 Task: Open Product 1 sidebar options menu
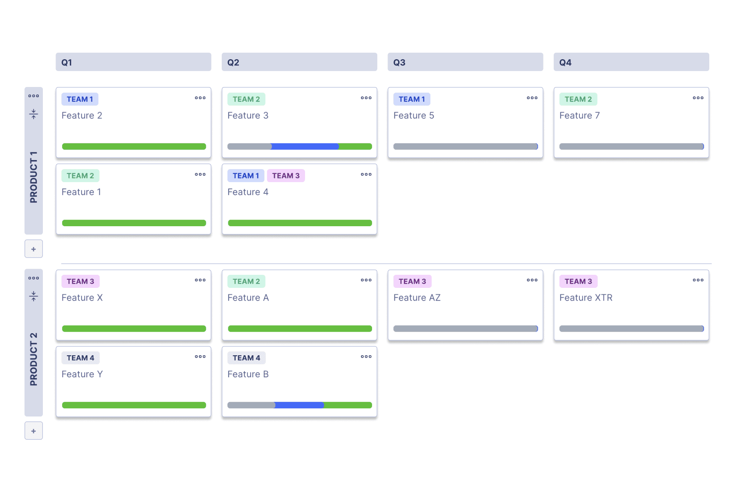[x=33, y=96]
